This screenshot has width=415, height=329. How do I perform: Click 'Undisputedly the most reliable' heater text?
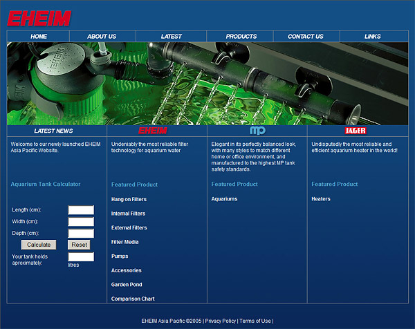click(354, 147)
